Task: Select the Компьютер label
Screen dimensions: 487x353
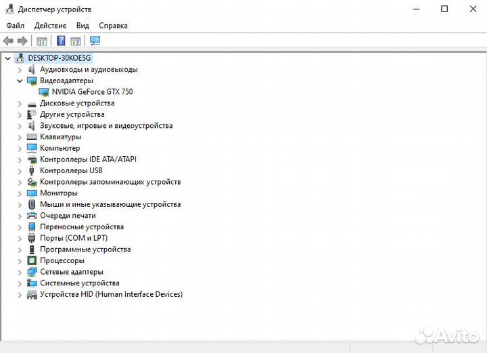Action: [60, 148]
